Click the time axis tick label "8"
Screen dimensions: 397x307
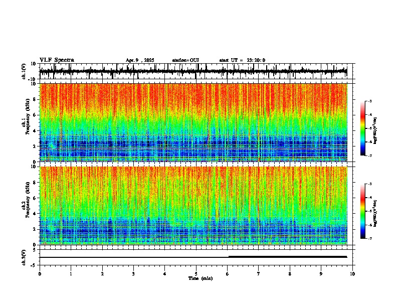pyautogui.click(x=290, y=274)
